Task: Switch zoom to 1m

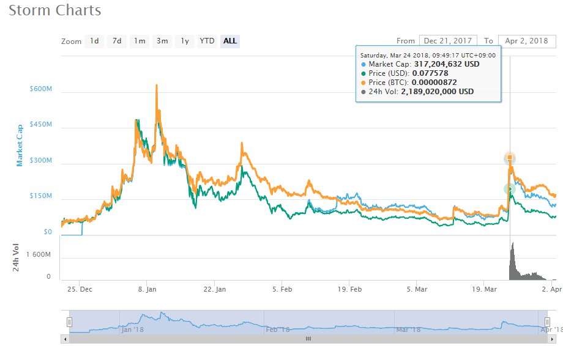Action: click(x=140, y=41)
